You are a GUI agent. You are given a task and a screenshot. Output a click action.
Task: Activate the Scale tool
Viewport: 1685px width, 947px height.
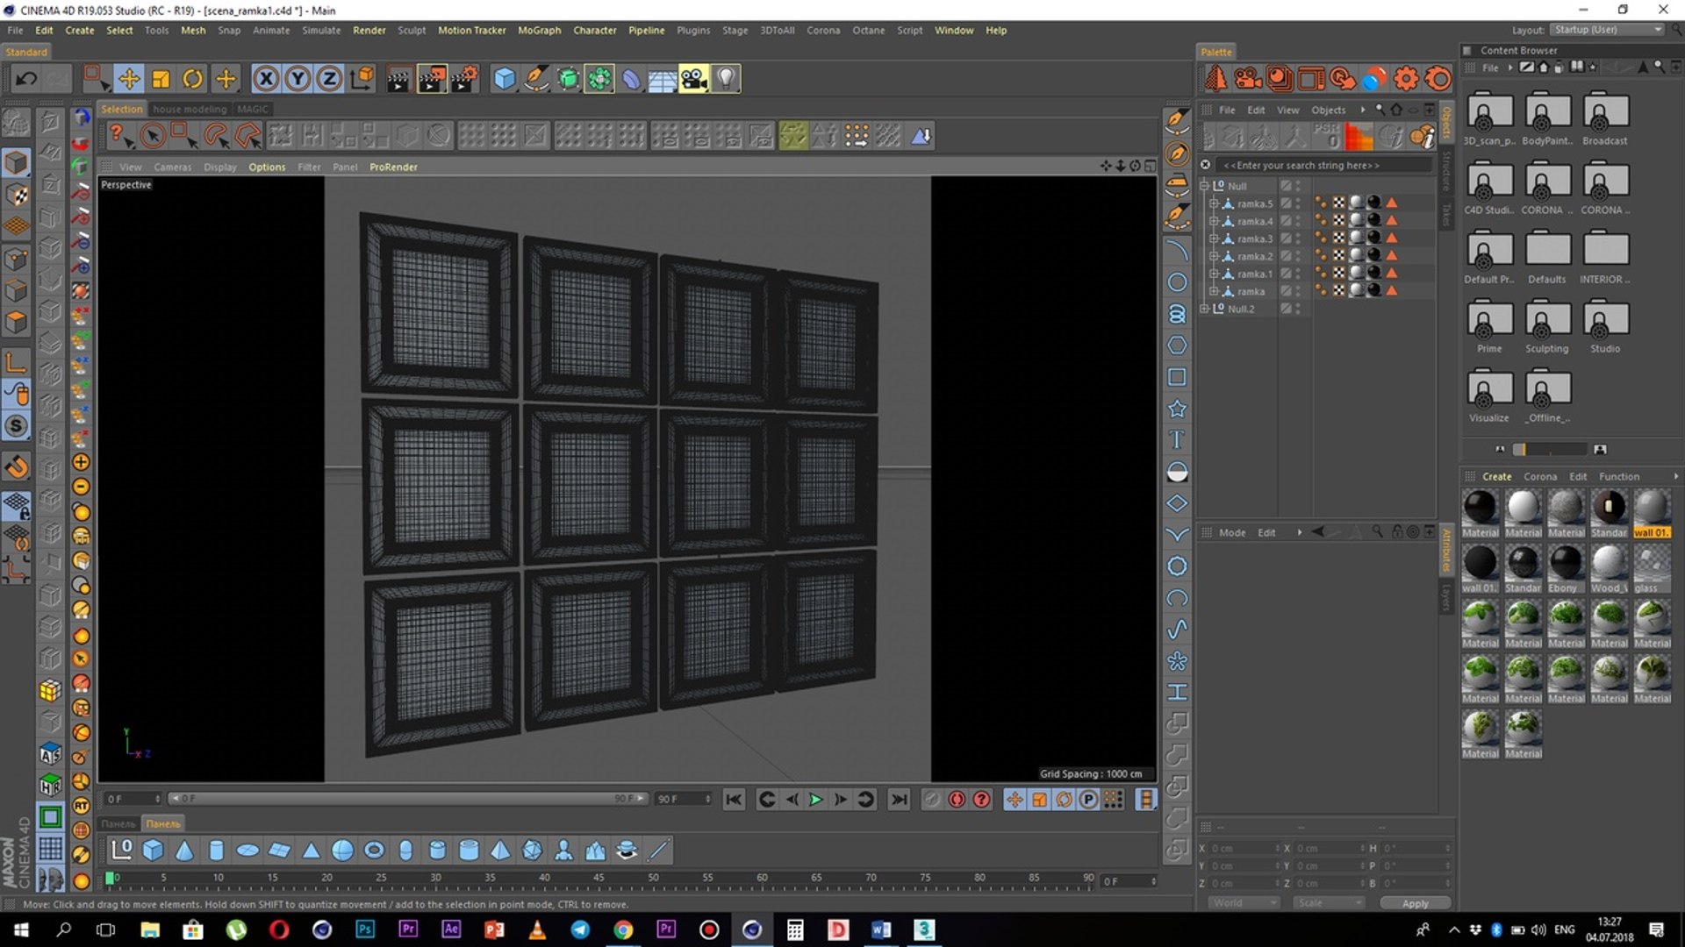(161, 79)
